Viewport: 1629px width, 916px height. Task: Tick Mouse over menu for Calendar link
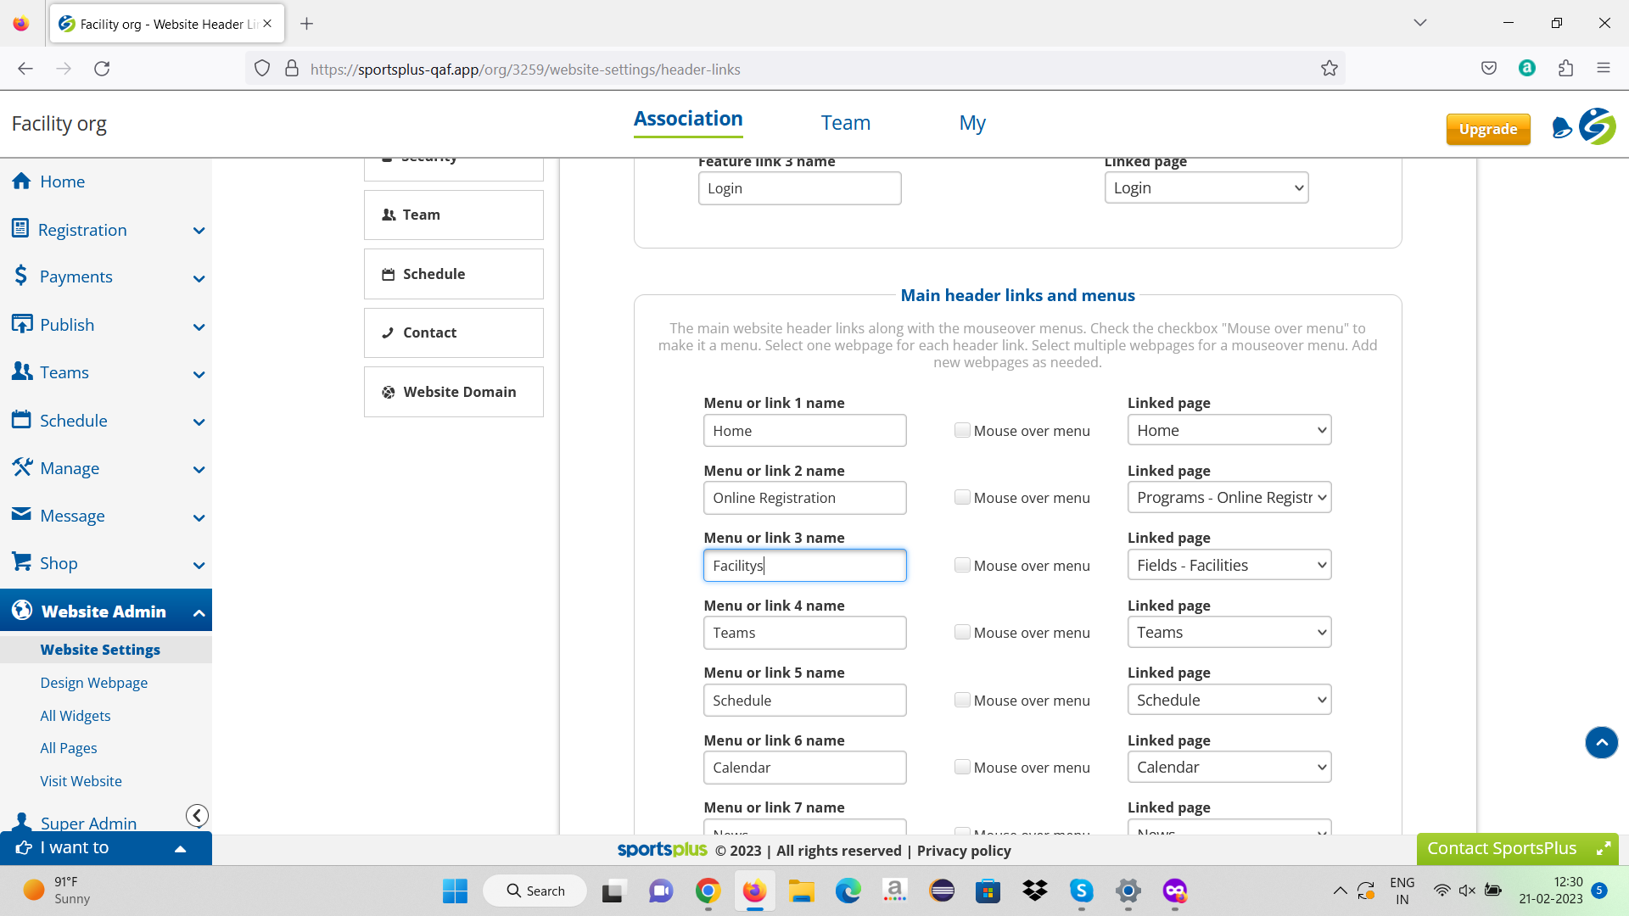[962, 768]
